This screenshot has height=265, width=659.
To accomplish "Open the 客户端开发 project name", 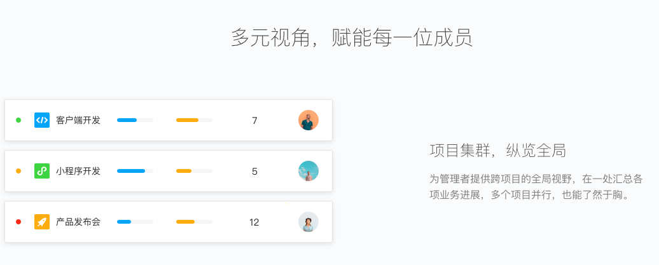I will [78, 120].
